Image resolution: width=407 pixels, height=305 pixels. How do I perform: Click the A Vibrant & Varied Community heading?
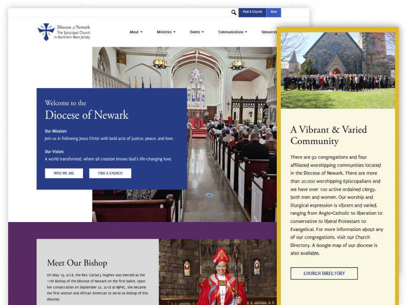[x=328, y=135]
